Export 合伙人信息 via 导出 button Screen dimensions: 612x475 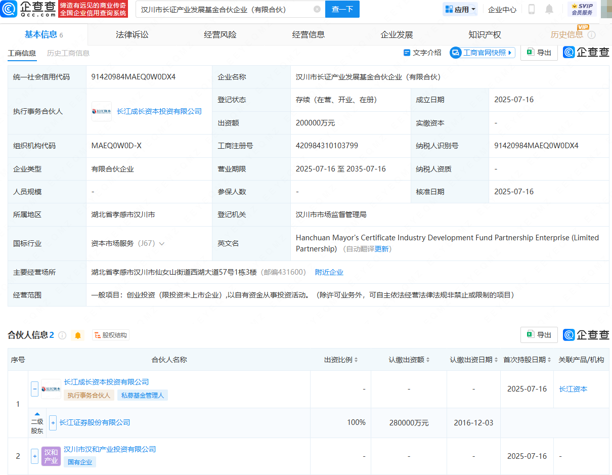tap(539, 335)
